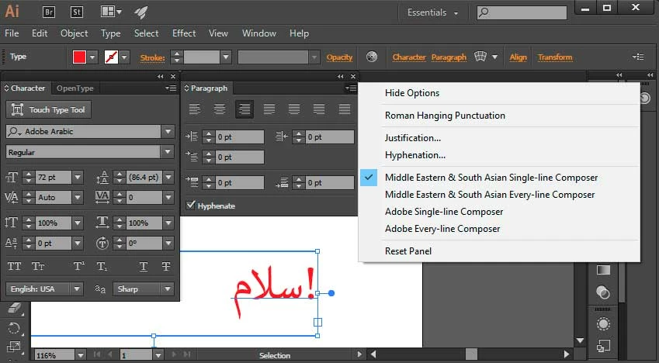Open the kerning Auto dropdown
The width and height of the screenshot is (659, 363).
tap(78, 197)
